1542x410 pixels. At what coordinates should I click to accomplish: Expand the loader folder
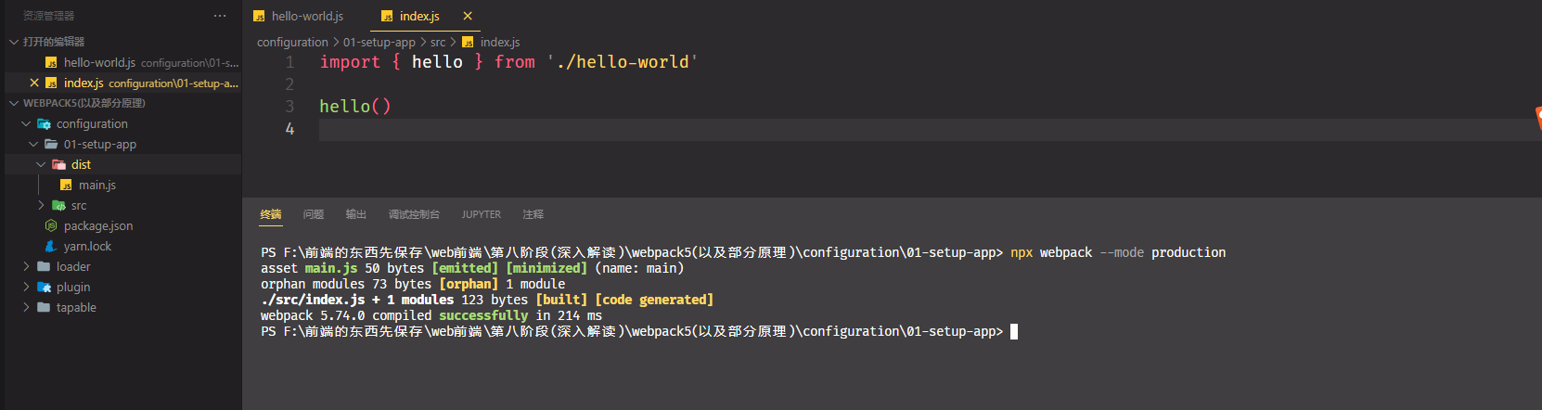pyautogui.click(x=26, y=266)
